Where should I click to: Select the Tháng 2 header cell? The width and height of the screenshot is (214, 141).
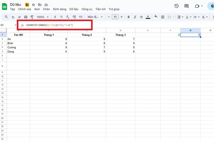coord(87,35)
